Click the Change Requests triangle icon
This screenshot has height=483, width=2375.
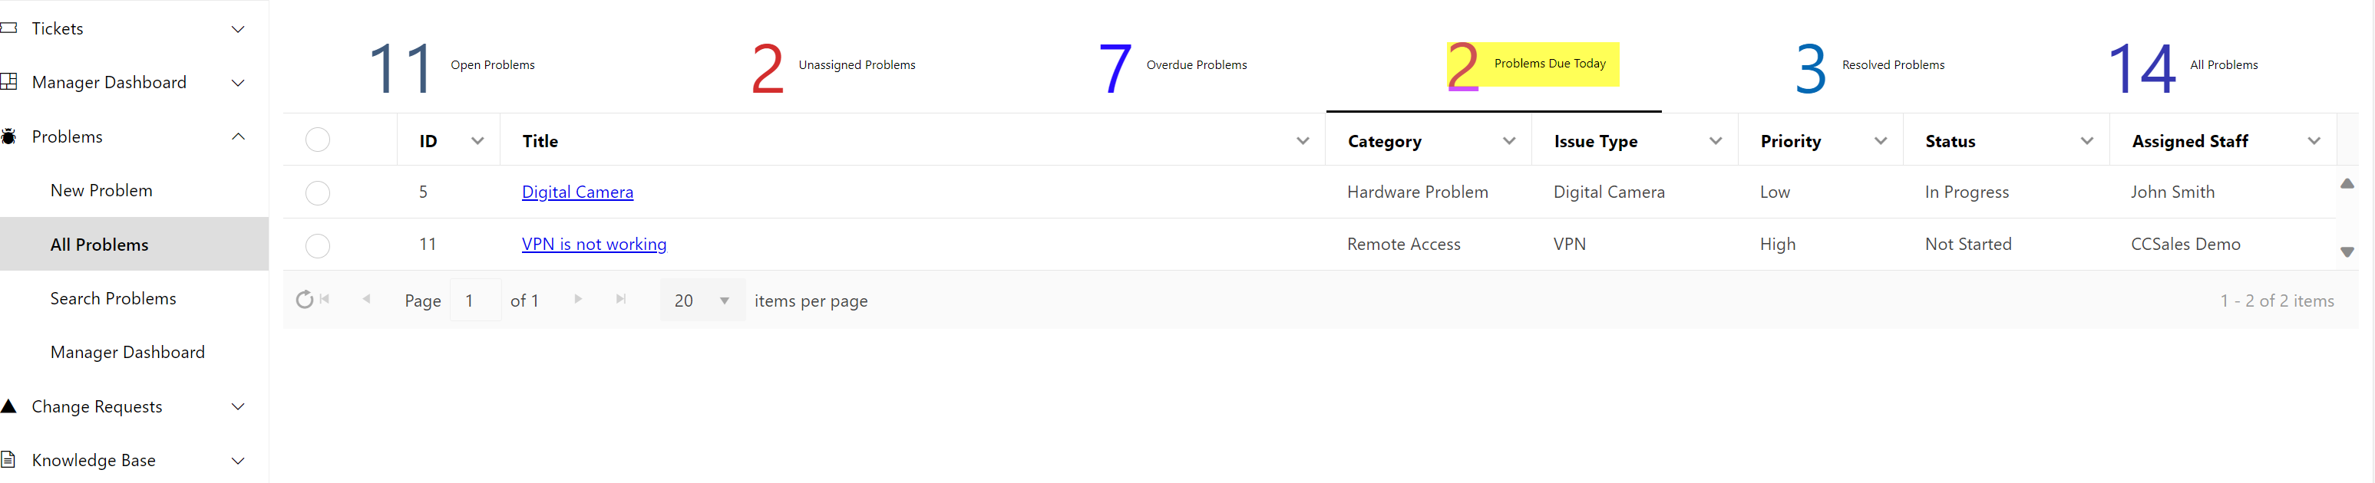pos(9,406)
